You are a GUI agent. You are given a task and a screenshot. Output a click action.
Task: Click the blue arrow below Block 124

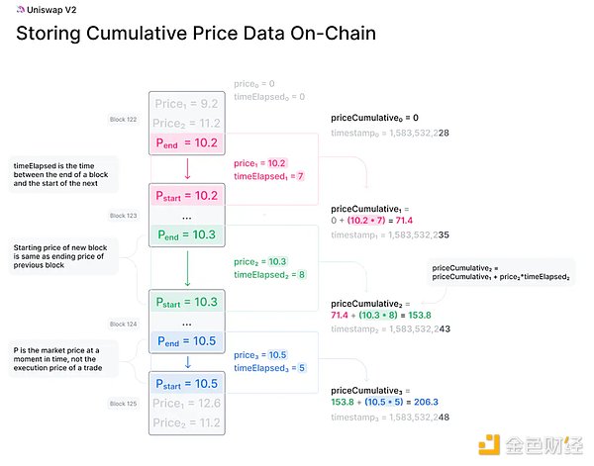coord(188,360)
